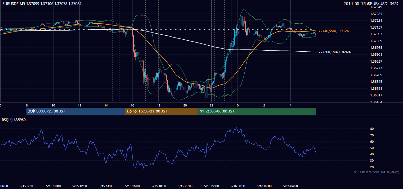Click the 1.36901 price axis label
The width and height of the screenshot is (403, 189).
coord(376,54)
